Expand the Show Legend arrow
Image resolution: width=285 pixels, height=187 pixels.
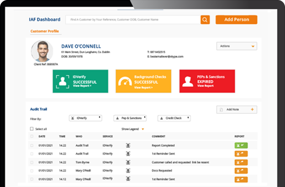pos(143,129)
